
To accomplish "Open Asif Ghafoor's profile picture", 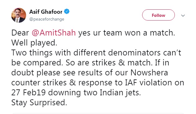I will [x=19, y=15].
